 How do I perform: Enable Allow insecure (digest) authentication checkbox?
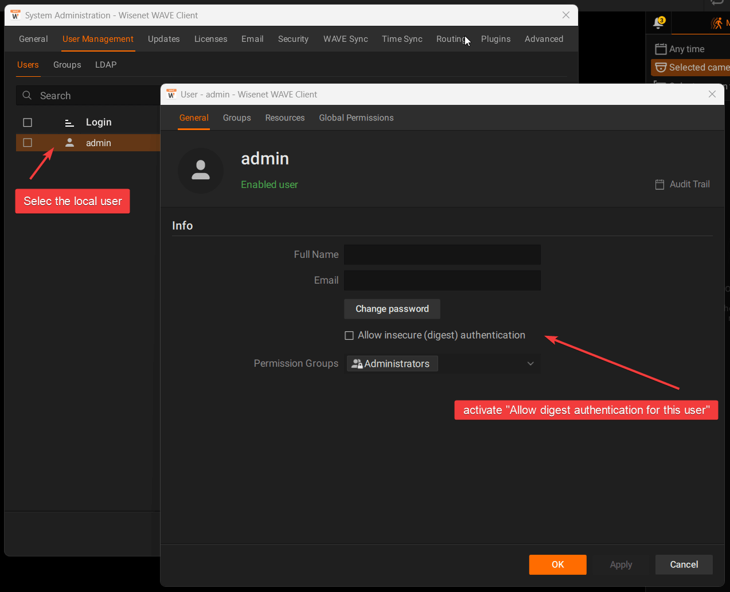[x=349, y=336]
